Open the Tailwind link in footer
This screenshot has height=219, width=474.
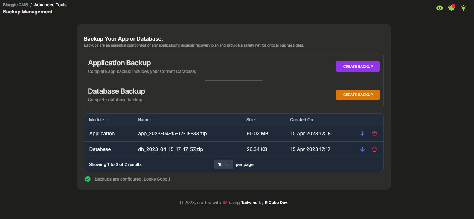(x=249, y=203)
